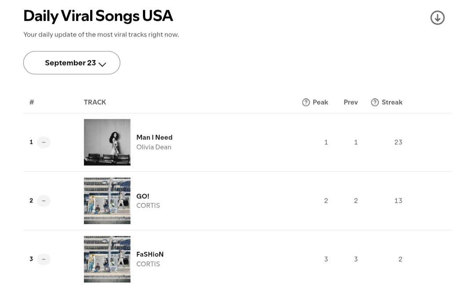This screenshot has width=475, height=287.
Task: Click the TRACK column header
Action: click(x=95, y=102)
